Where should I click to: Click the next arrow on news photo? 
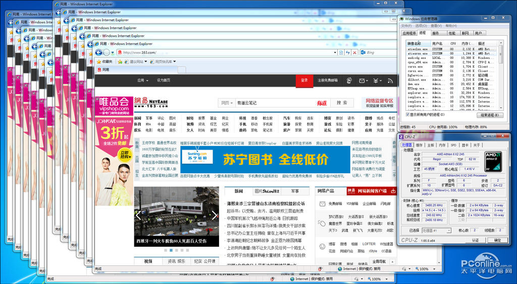(x=215, y=216)
